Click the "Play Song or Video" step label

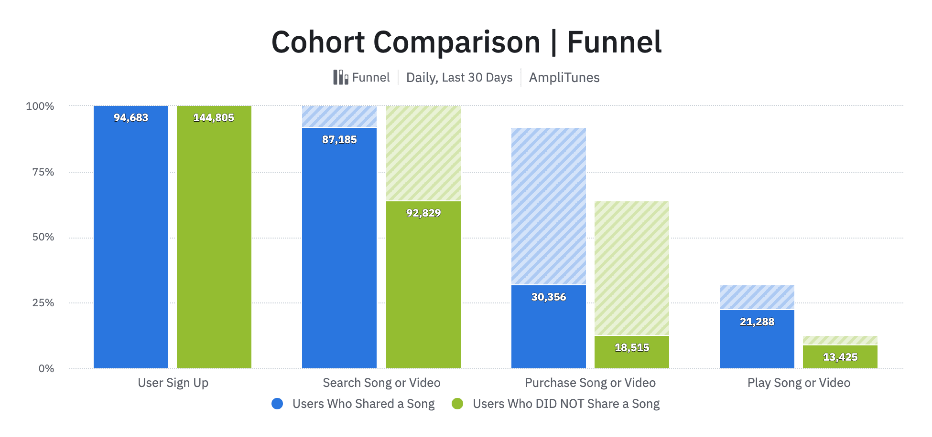[x=799, y=383]
